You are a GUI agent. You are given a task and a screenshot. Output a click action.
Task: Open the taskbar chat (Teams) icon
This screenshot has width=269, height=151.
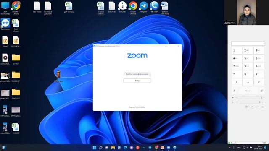[107, 148]
